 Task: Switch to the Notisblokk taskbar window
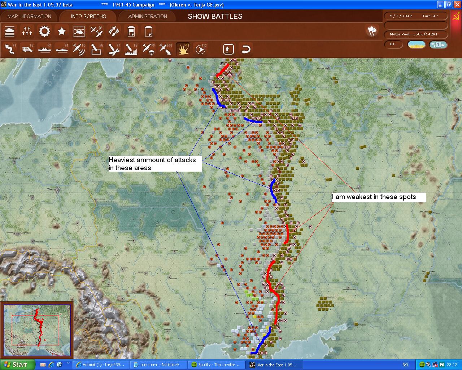[159, 365]
